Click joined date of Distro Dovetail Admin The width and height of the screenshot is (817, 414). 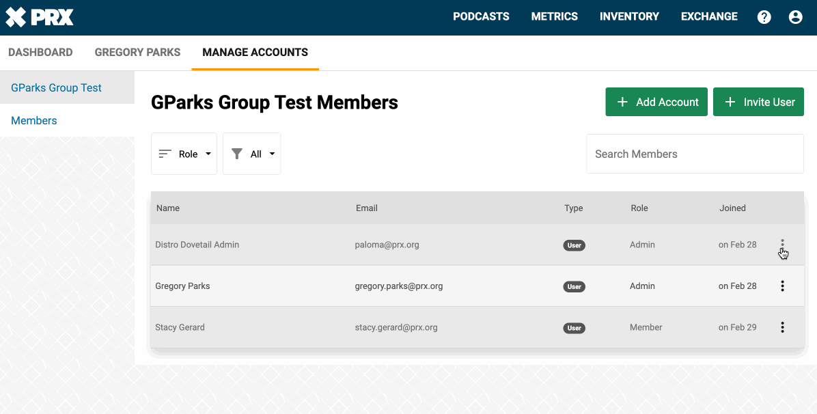737,245
